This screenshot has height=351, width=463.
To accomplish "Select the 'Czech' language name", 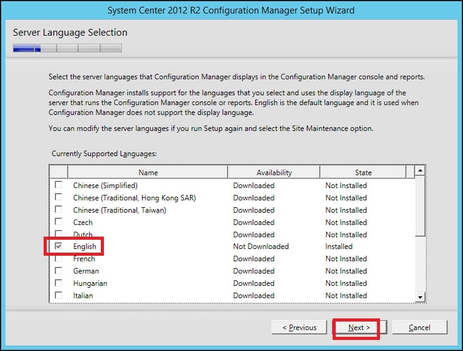I will click(x=83, y=223).
